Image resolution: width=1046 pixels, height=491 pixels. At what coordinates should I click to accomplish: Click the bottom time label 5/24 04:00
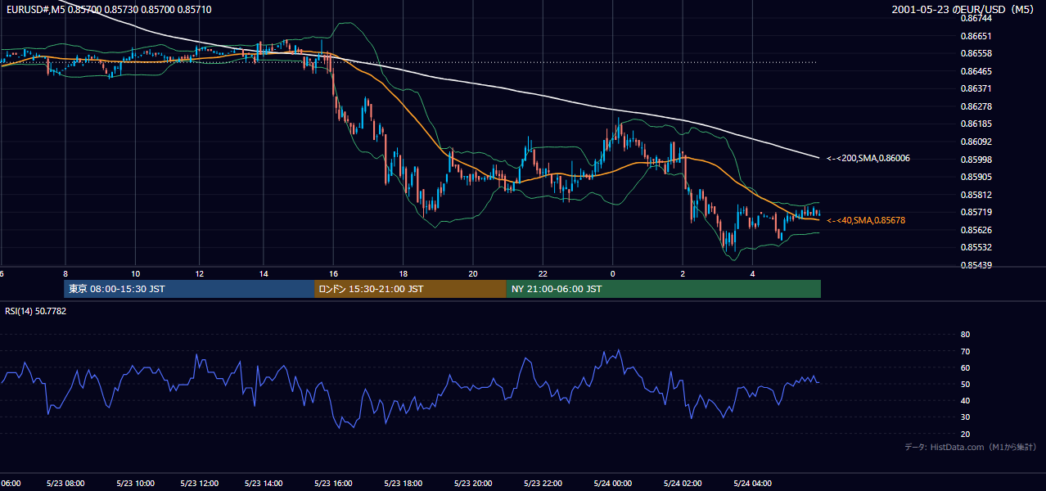[751, 483]
